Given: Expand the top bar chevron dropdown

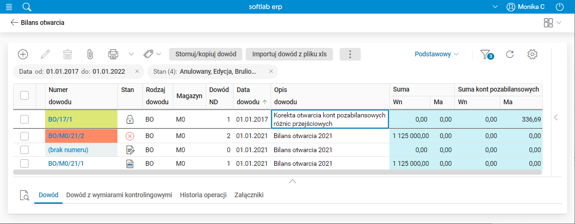Looking at the screenshot, I should 495,7.
